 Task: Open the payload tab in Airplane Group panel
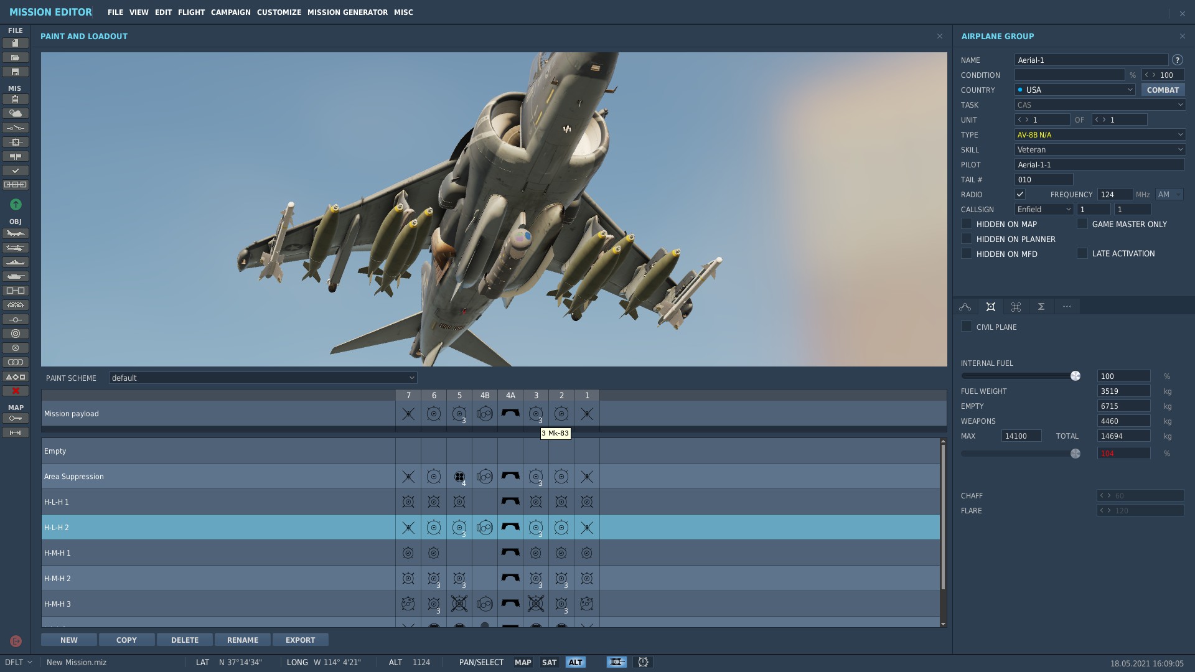click(x=991, y=306)
